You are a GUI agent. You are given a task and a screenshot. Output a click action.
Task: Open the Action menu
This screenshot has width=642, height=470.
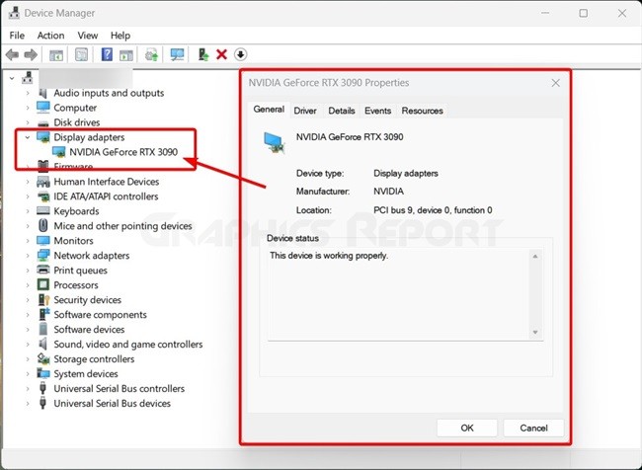[50, 36]
